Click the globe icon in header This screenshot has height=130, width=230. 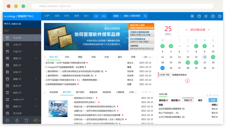[199, 16]
